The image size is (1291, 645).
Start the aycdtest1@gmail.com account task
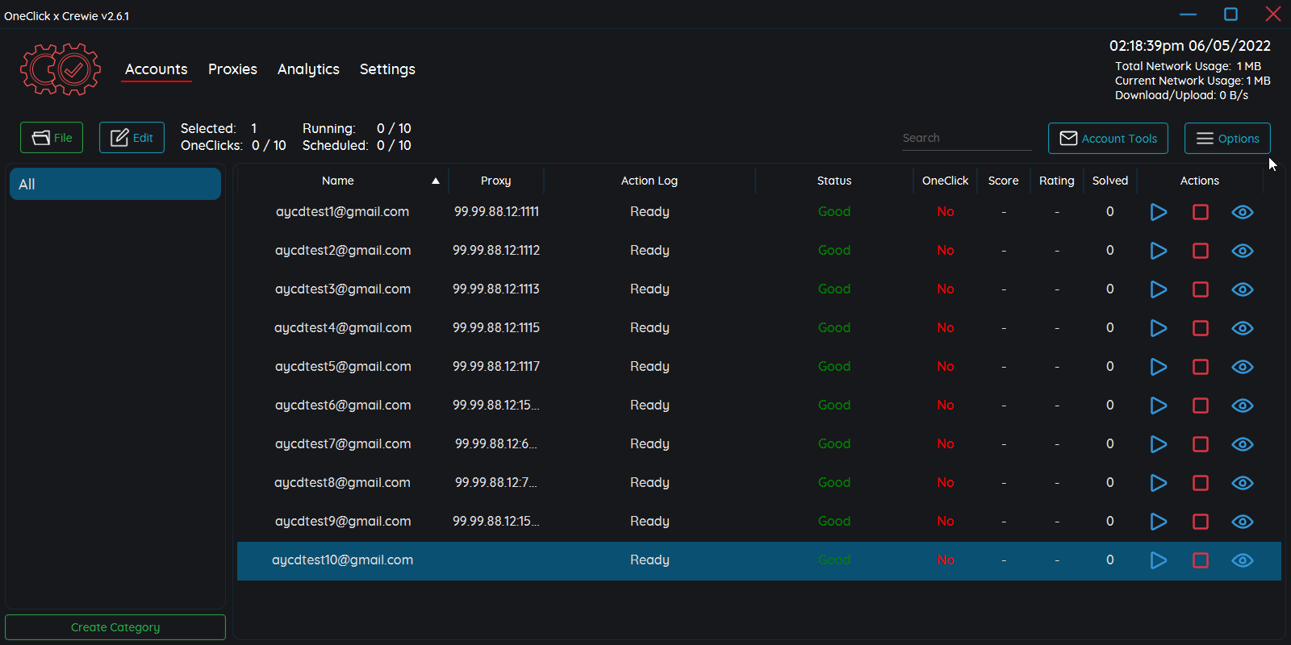1158,212
